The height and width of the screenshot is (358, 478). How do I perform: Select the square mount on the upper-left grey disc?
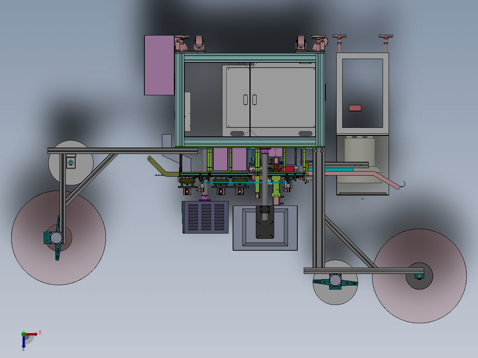(x=71, y=163)
